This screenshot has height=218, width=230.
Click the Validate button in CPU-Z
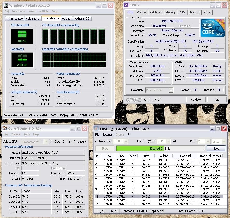pos(196,100)
